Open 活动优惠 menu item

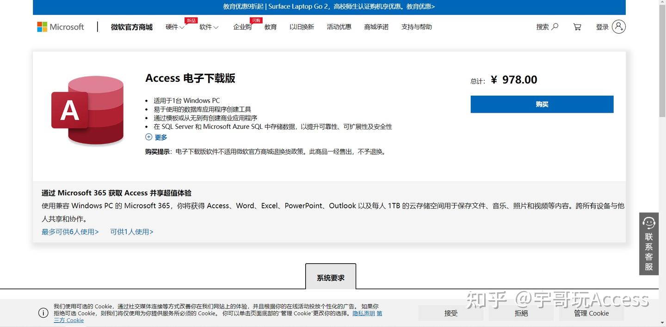point(339,27)
